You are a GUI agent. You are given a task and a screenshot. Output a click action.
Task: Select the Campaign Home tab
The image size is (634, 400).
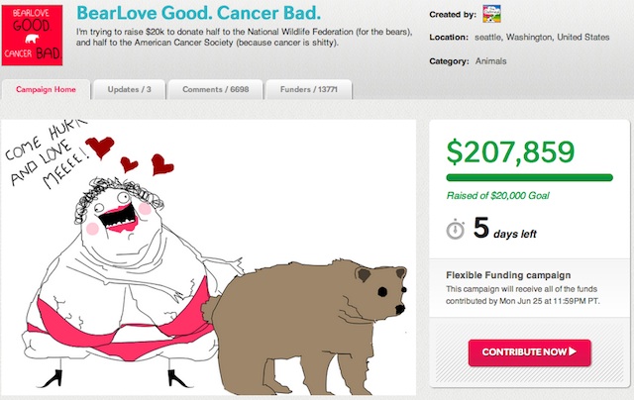pos(46,89)
